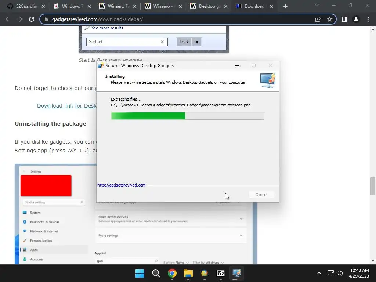Image resolution: width=376 pixels, height=282 pixels.
Task: Open the browser side panel
Action: tap(344, 19)
